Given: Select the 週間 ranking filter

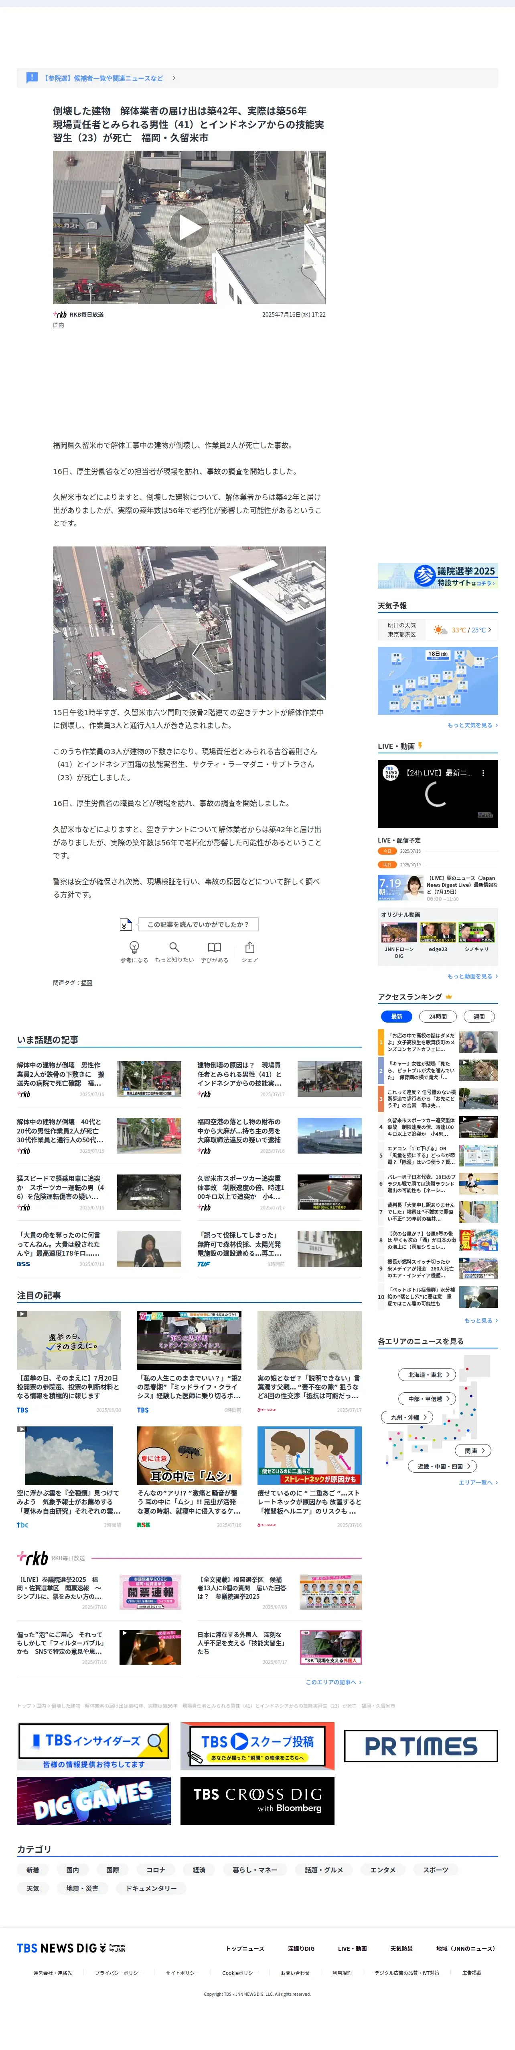Looking at the screenshot, I should click(479, 1016).
